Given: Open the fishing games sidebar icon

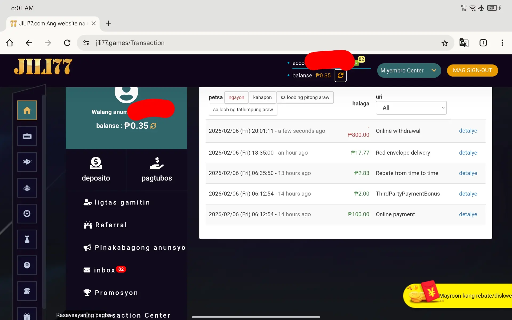Looking at the screenshot, I should point(27,162).
